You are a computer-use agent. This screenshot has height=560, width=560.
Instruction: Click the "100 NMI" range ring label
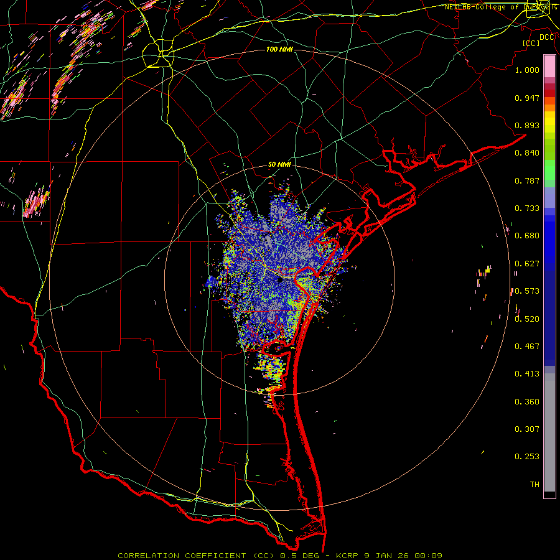coord(279,49)
